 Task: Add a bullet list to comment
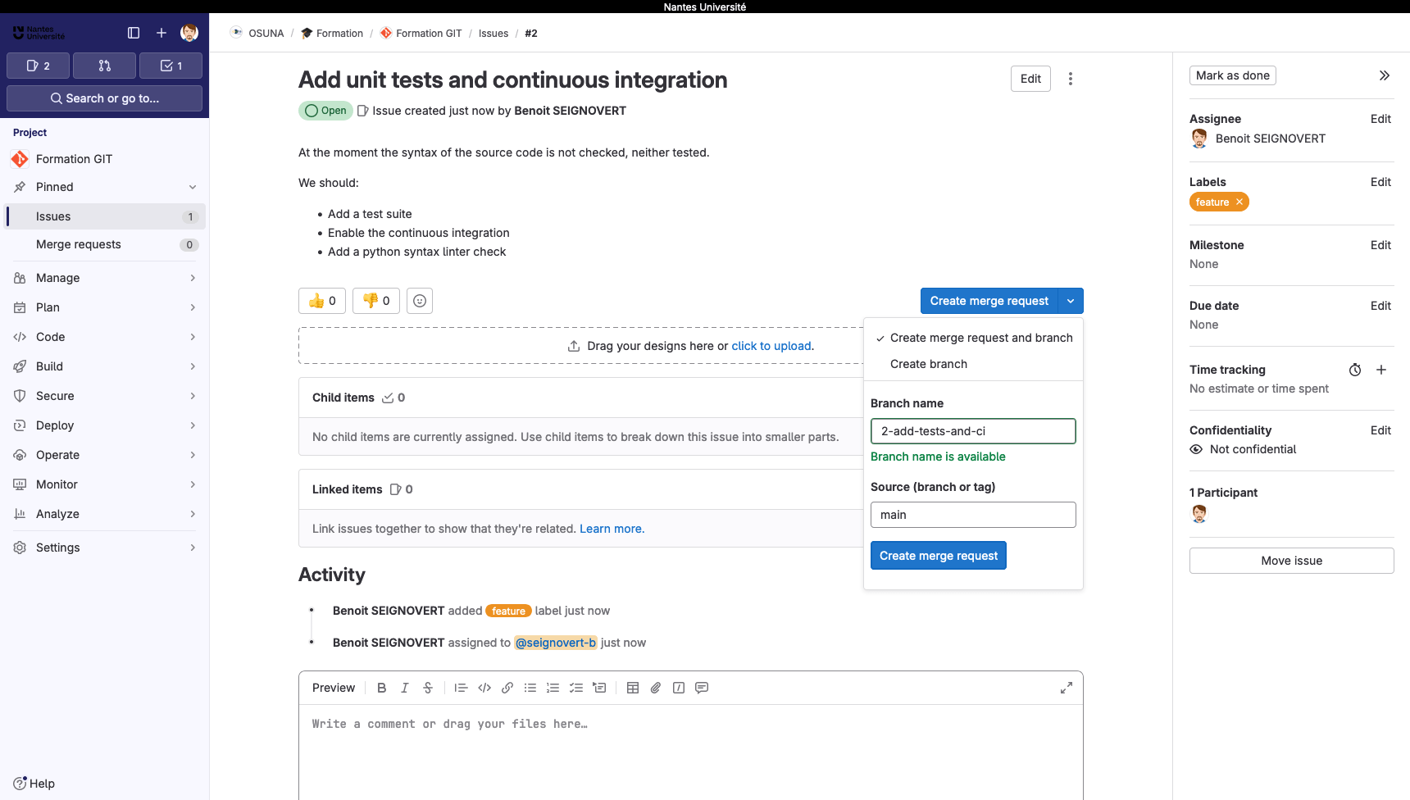(530, 688)
